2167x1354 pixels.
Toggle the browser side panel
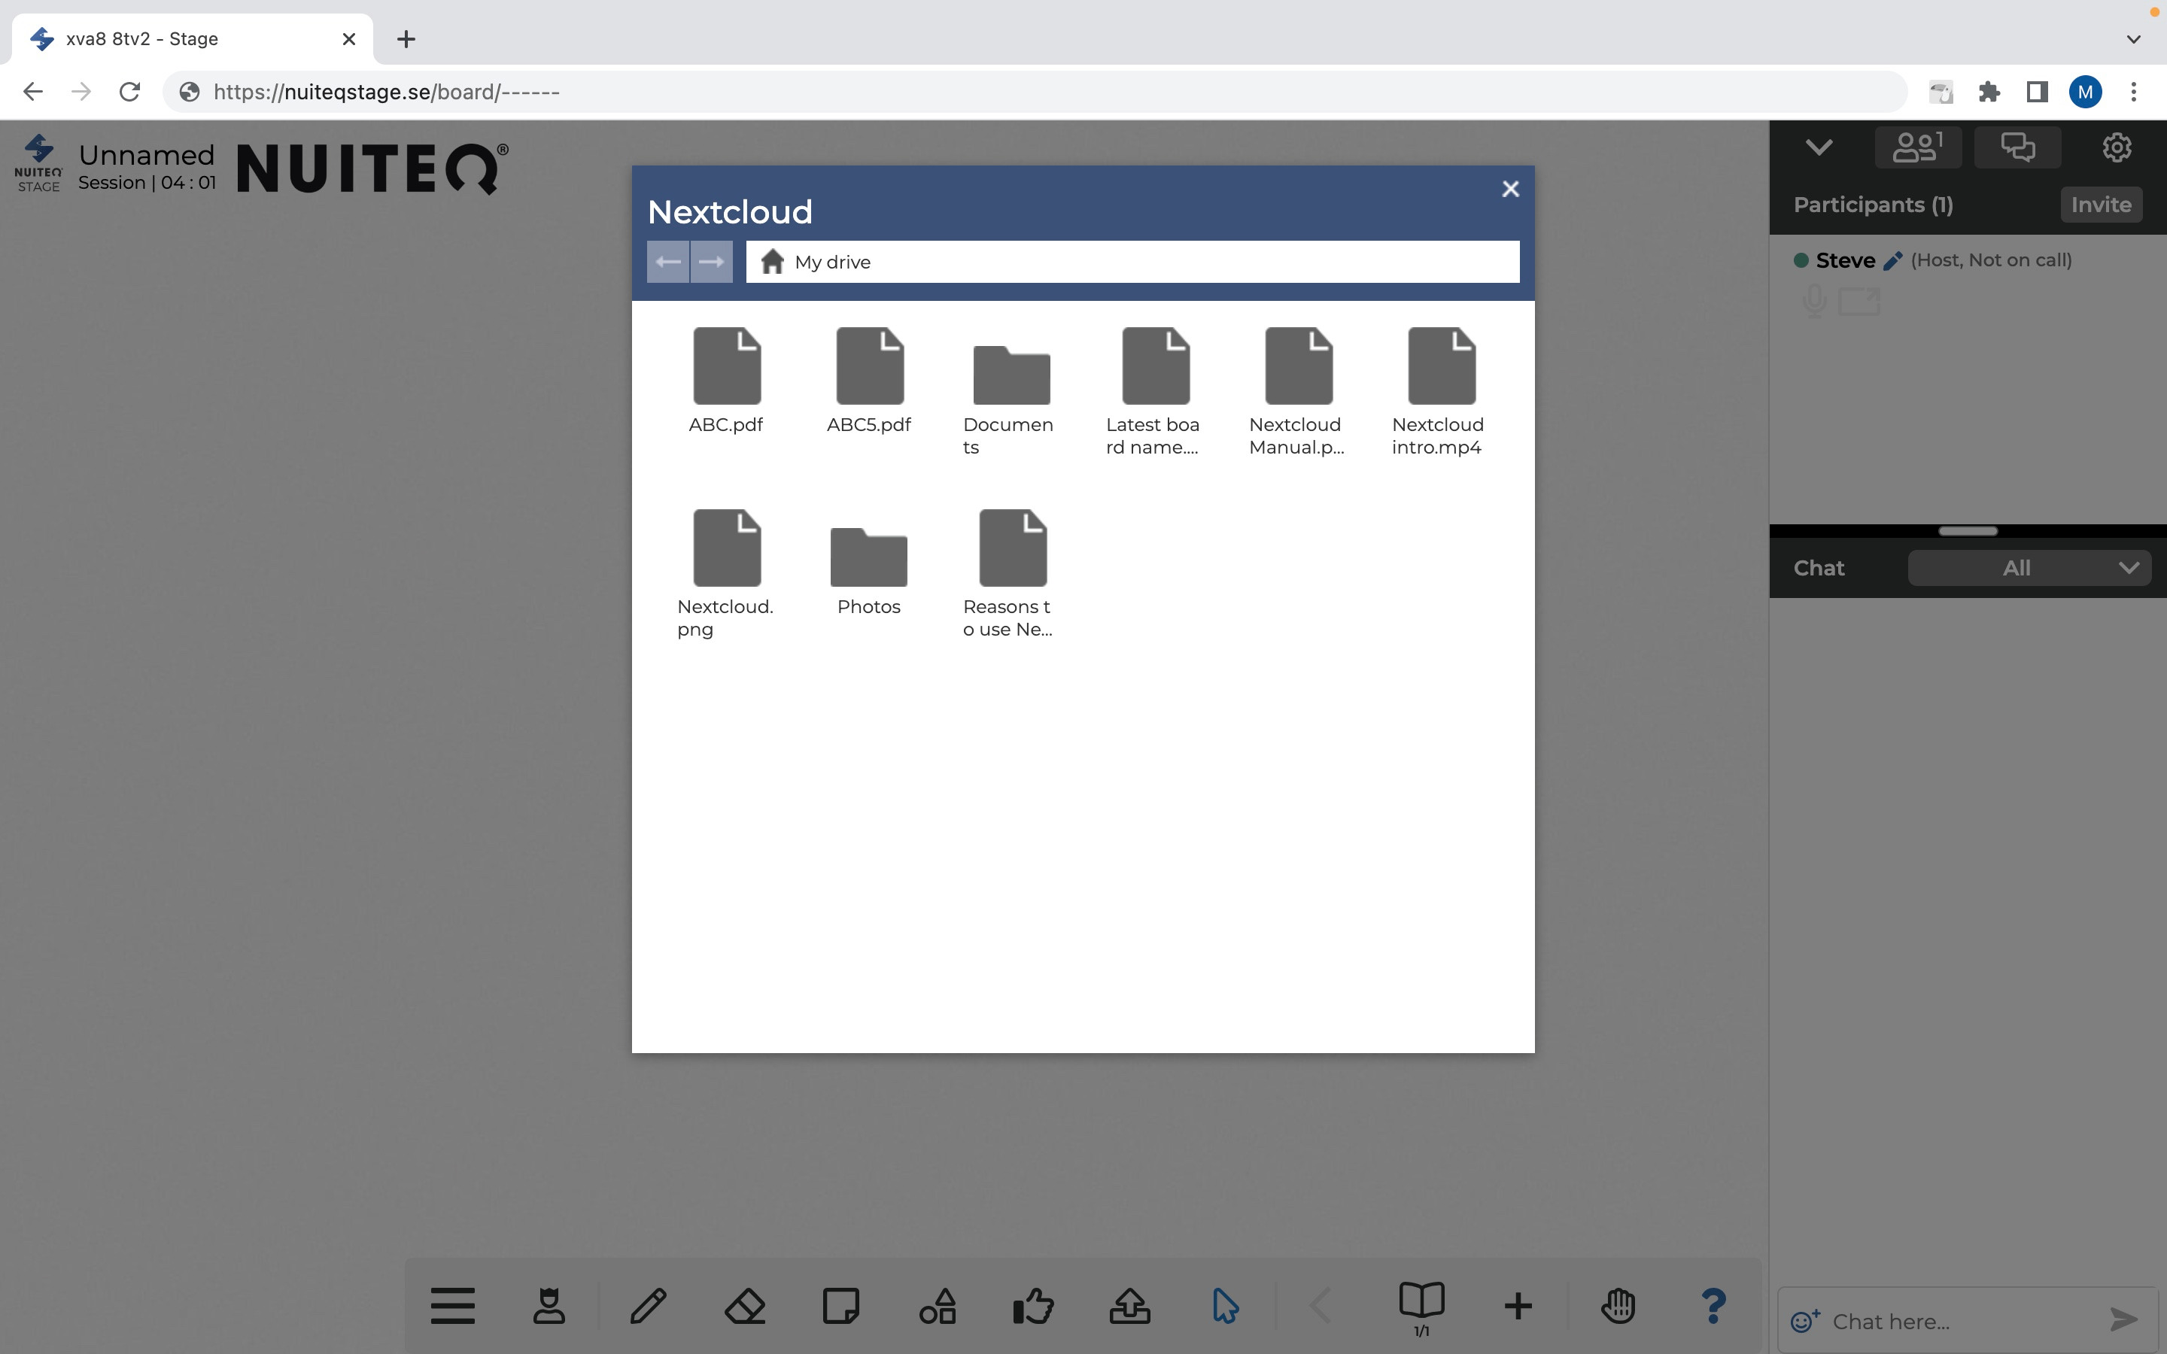tap(2037, 91)
